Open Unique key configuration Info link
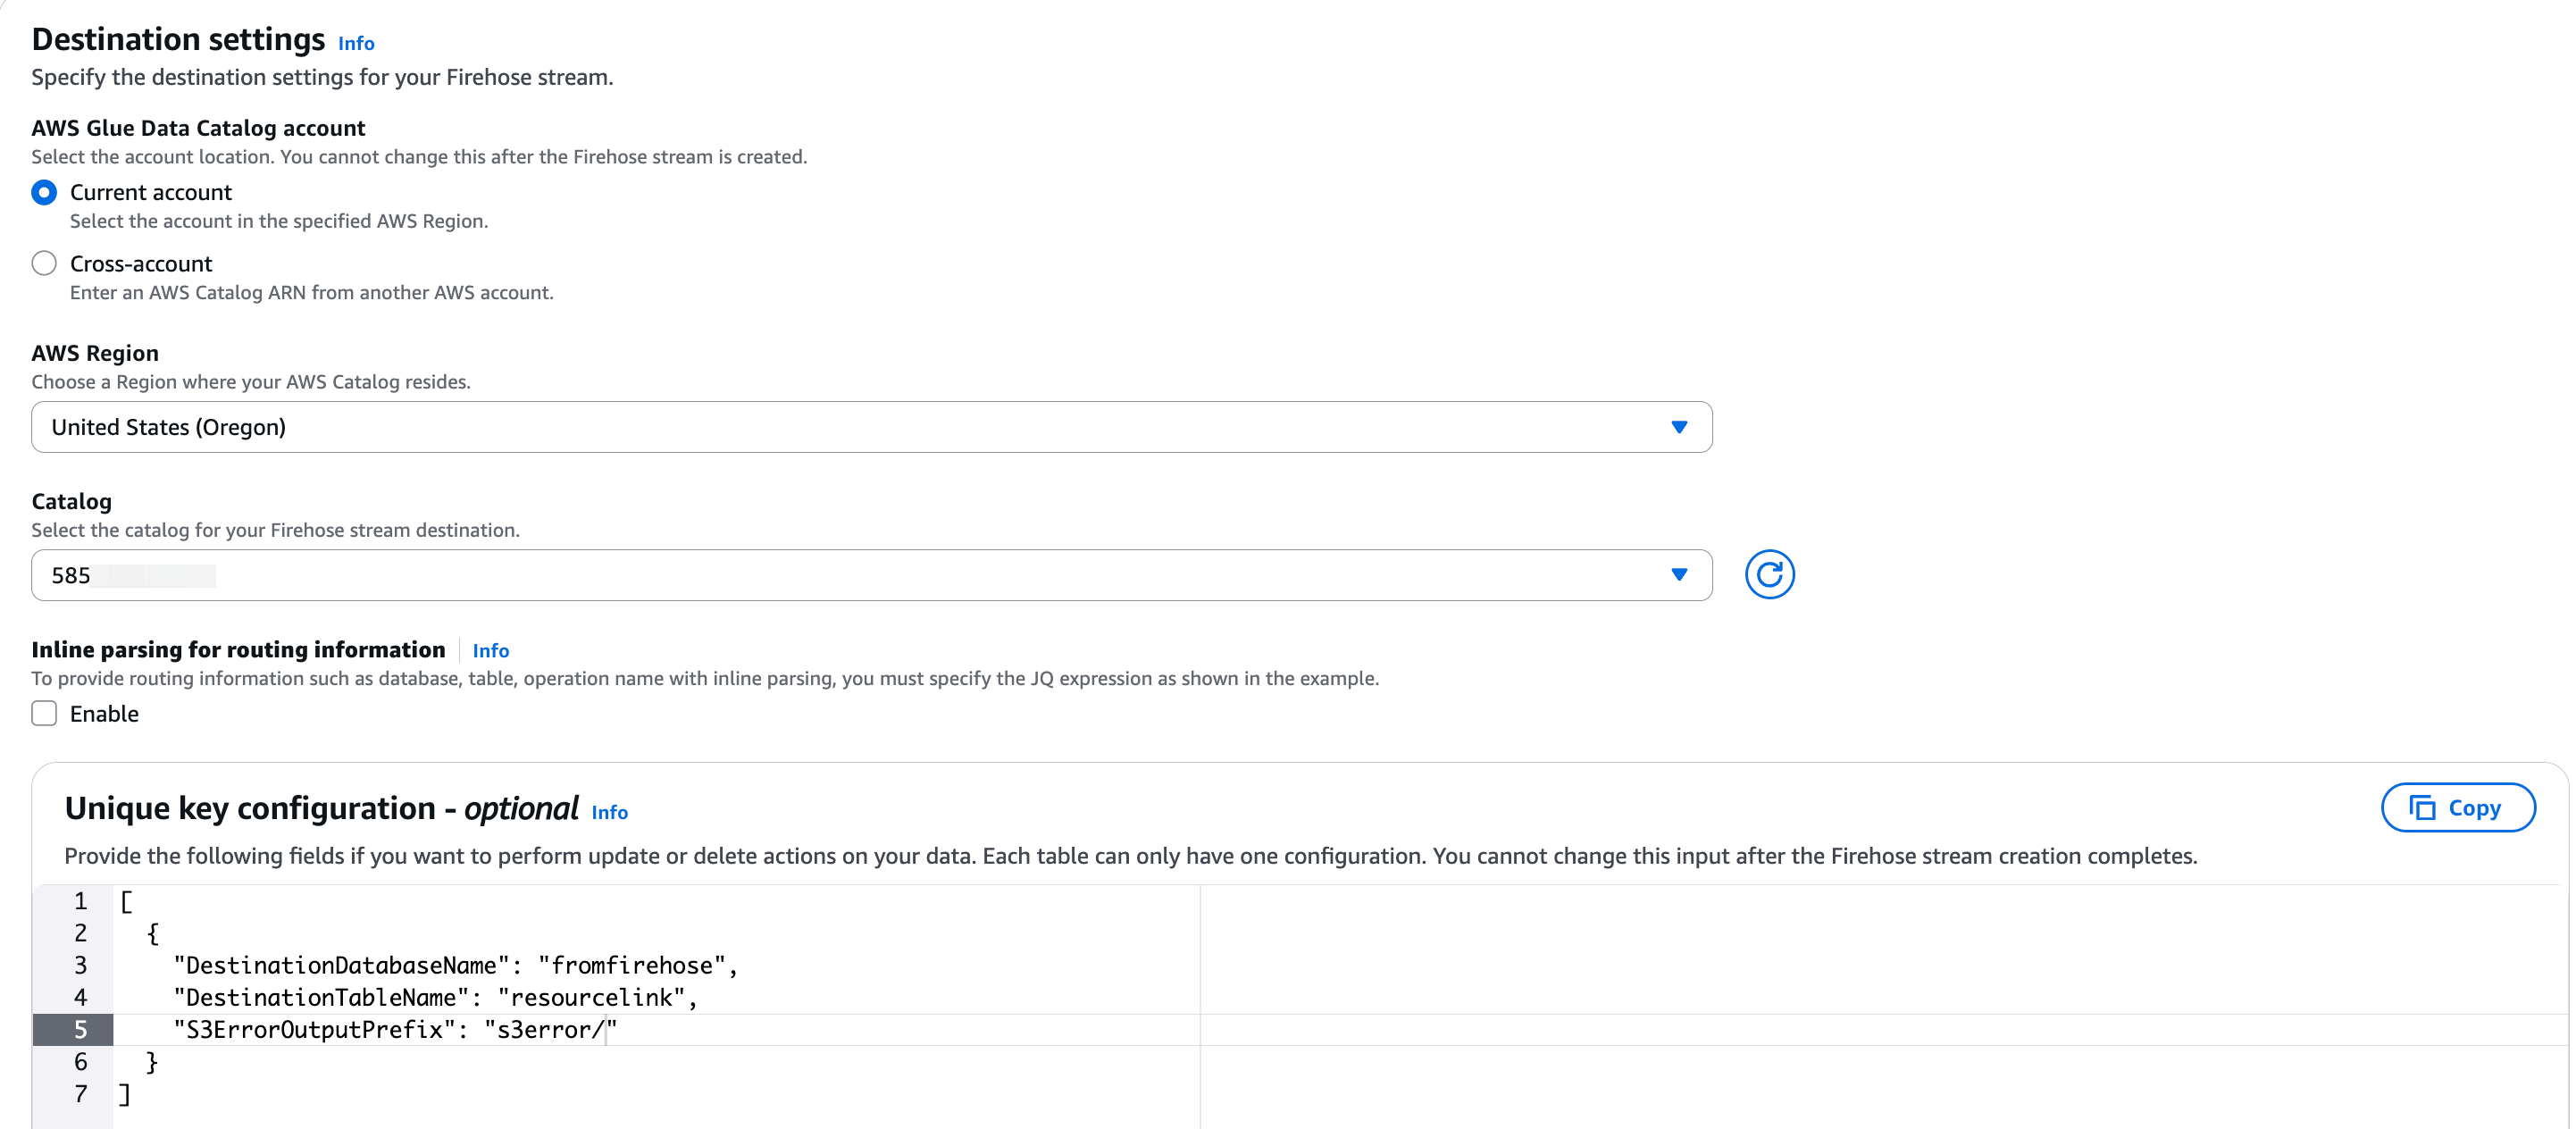2576x1129 pixels. [609, 812]
